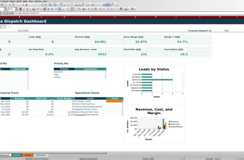
Task: Click the Sum sigma icon
Action: coord(7,13)
